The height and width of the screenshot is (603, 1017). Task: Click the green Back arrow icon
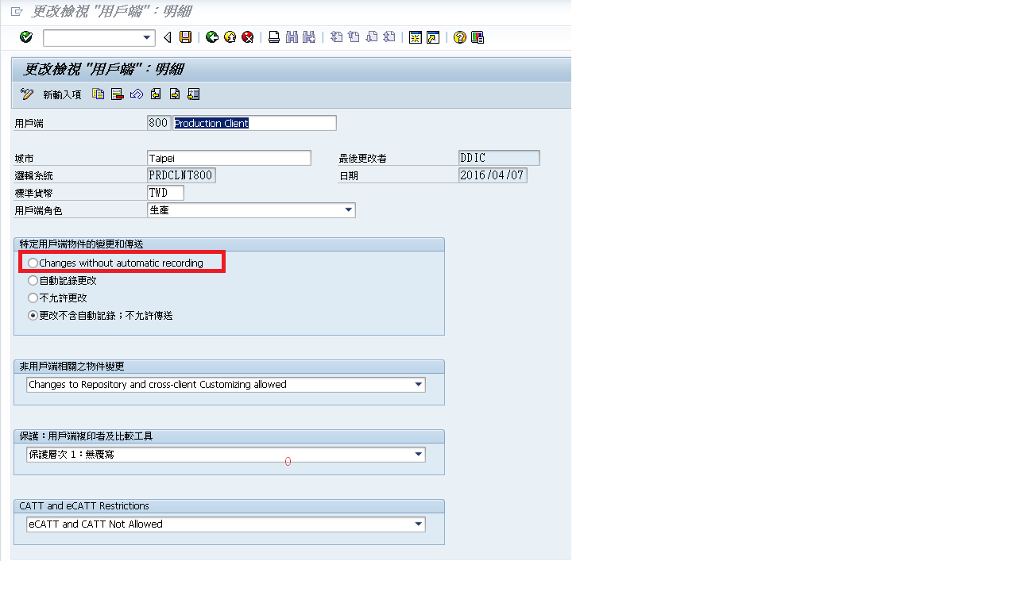click(x=211, y=37)
